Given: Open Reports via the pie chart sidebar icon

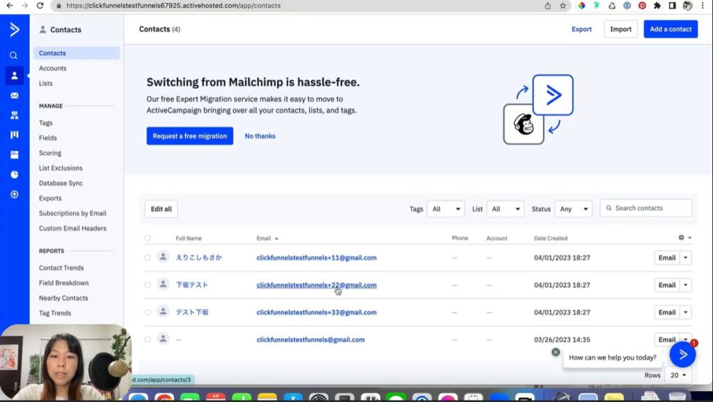Looking at the screenshot, I should (14, 175).
